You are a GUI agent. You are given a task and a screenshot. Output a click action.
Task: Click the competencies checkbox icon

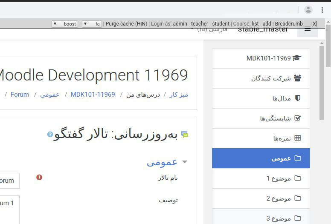(x=298, y=118)
